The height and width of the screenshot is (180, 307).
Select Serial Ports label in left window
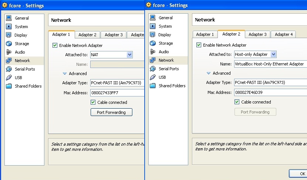coord(25,69)
